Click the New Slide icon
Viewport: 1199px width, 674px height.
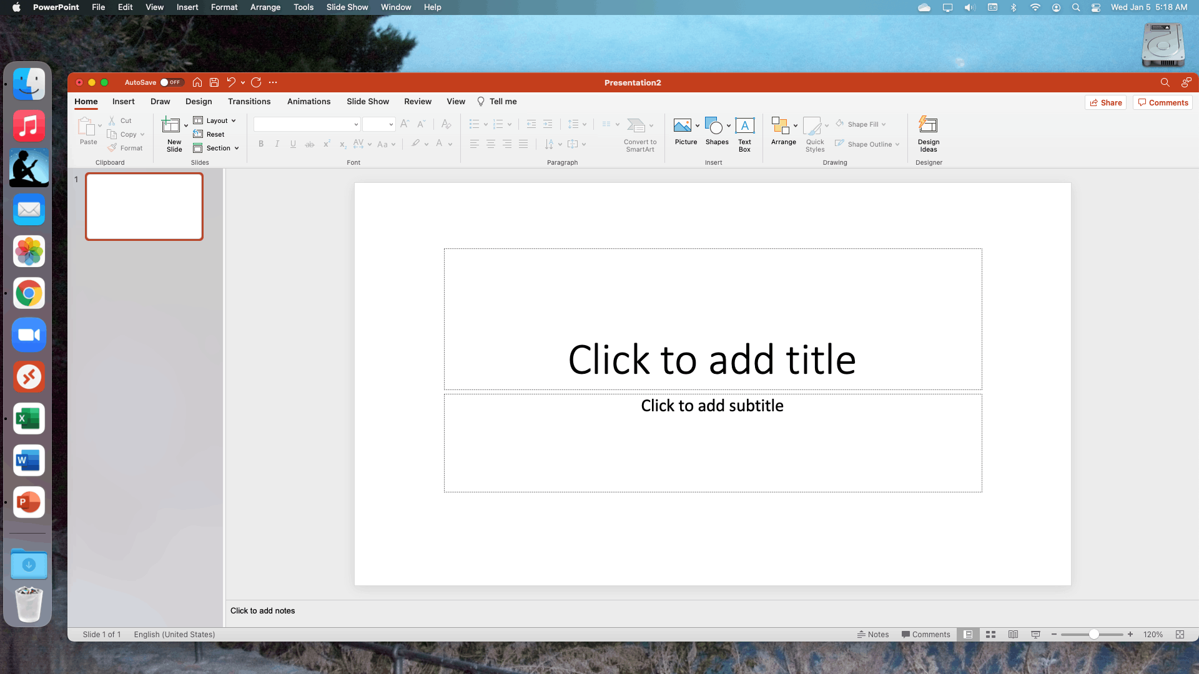[x=170, y=125]
